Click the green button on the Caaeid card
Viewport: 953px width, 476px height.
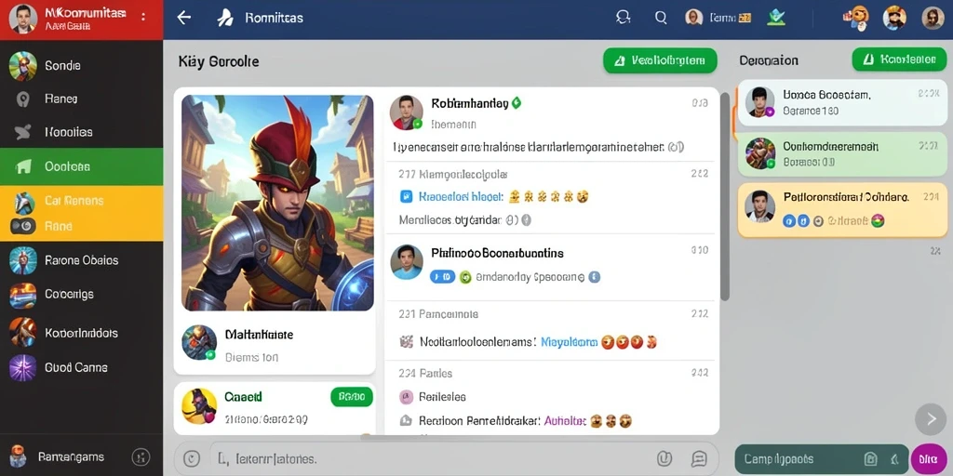pyautogui.click(x=351, y=397)
